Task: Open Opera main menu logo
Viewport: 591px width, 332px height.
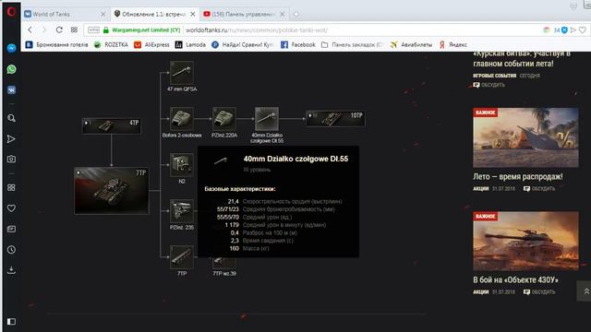Action: (x=11, y=12)
